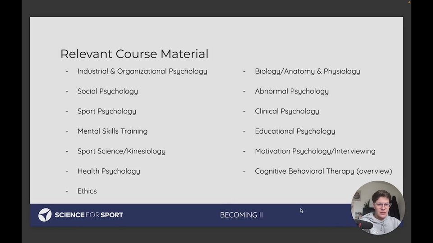The image size is (433, 243).
Task: Click the 'BECOMING II' footer text
Action: [x=241, y=215]
